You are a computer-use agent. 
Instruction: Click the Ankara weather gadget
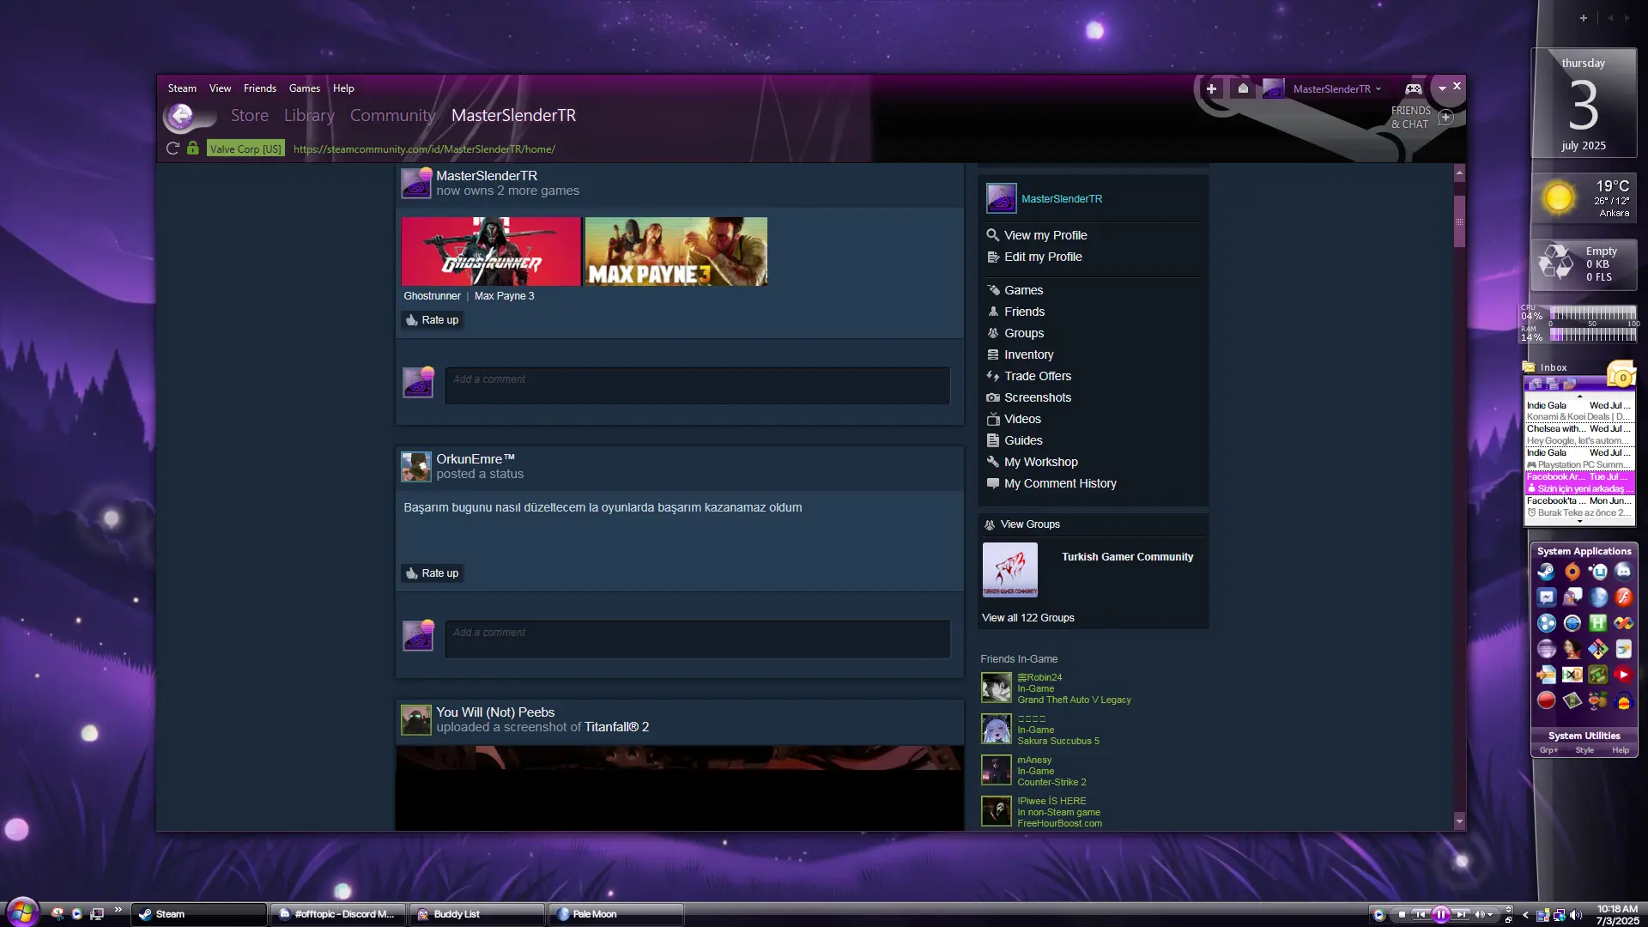click(1584, 198)
